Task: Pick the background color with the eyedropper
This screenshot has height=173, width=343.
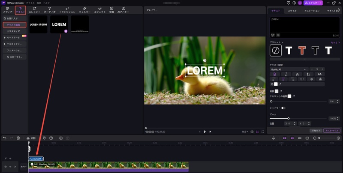Action: [x=281, y=91]
